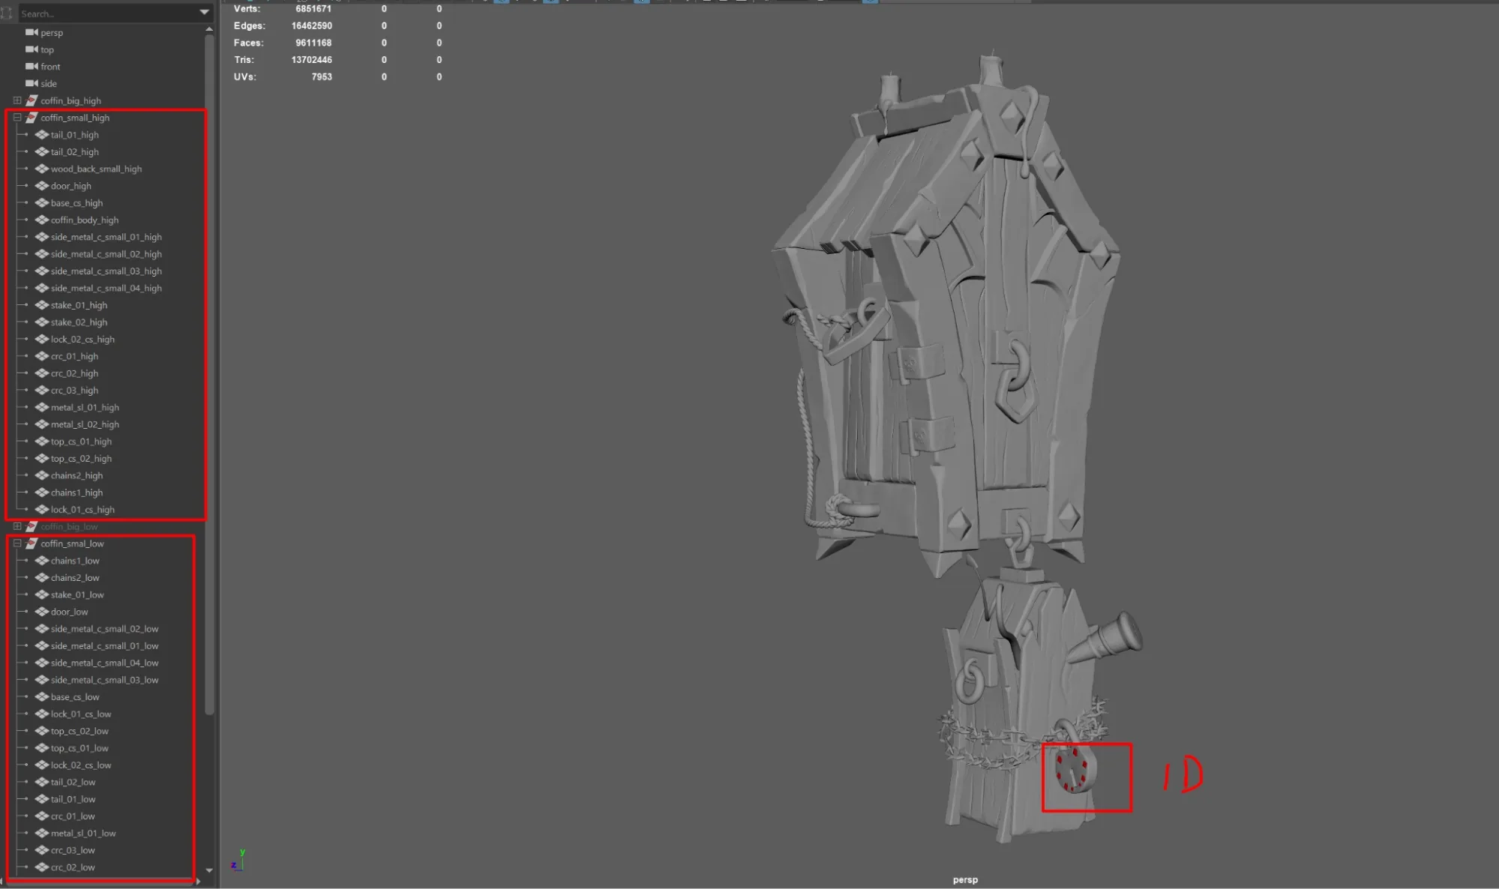Expand the coffin_big_high group
The image size is (1499, 889).
click(17, 100)
